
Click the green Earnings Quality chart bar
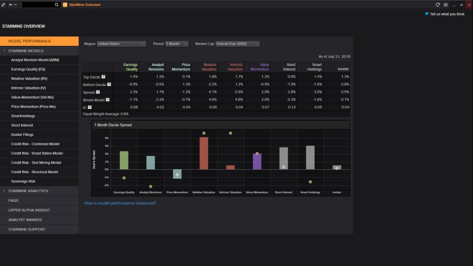(124, 160)
